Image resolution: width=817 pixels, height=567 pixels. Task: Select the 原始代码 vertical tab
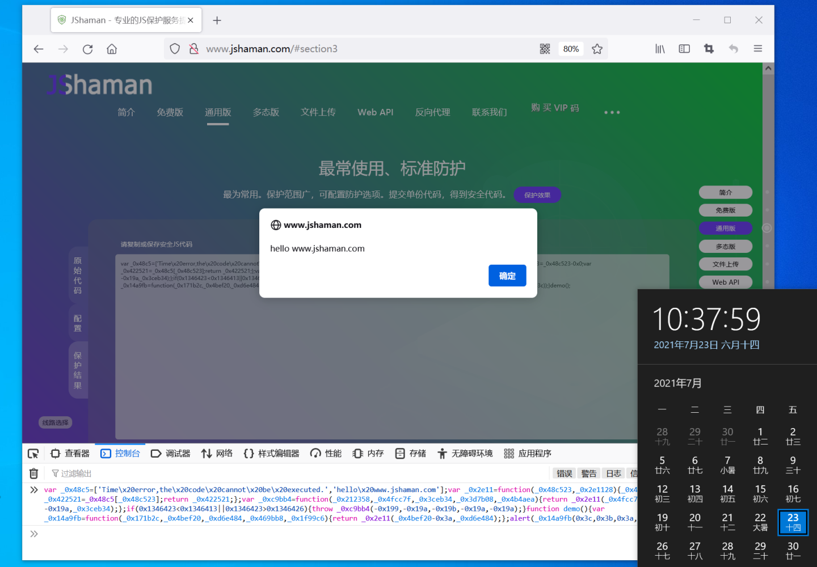coord(78,275)
